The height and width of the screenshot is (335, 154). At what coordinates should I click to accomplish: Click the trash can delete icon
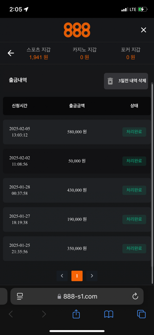[x=110, y=81]
